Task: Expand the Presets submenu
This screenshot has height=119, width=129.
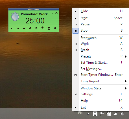Action: click(x=100, y=56)
